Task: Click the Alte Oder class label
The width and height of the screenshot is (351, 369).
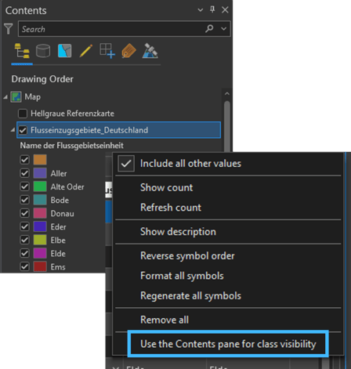Action: pyautogui.click(x=67, y=186)
